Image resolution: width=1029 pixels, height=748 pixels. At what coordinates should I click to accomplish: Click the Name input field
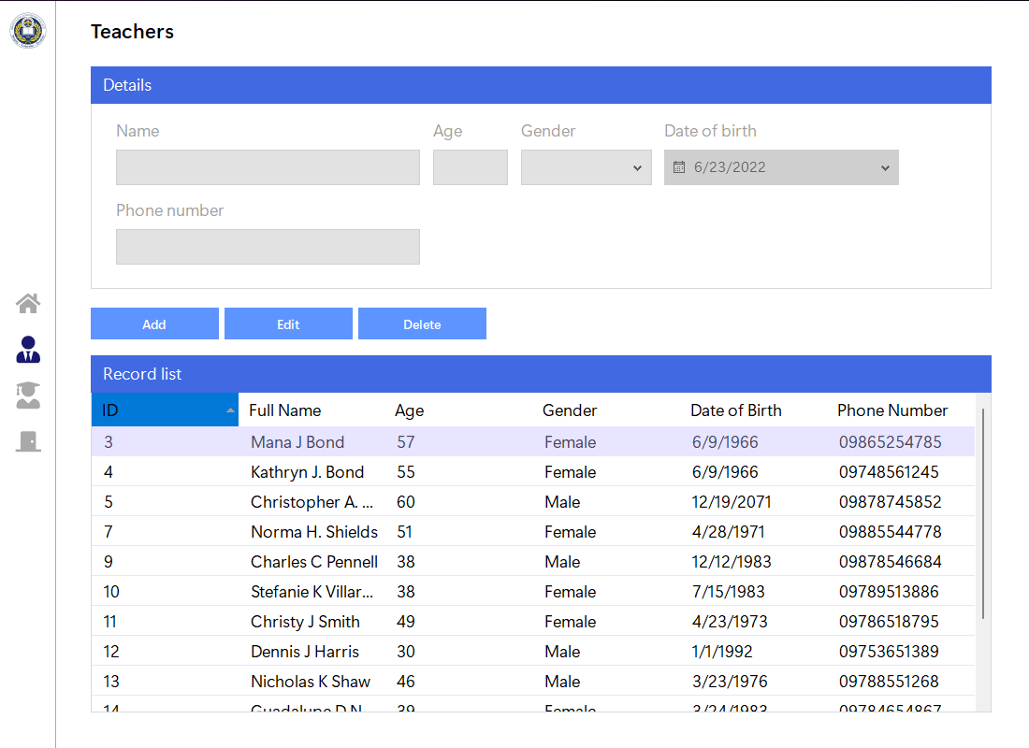click(268, 167)
